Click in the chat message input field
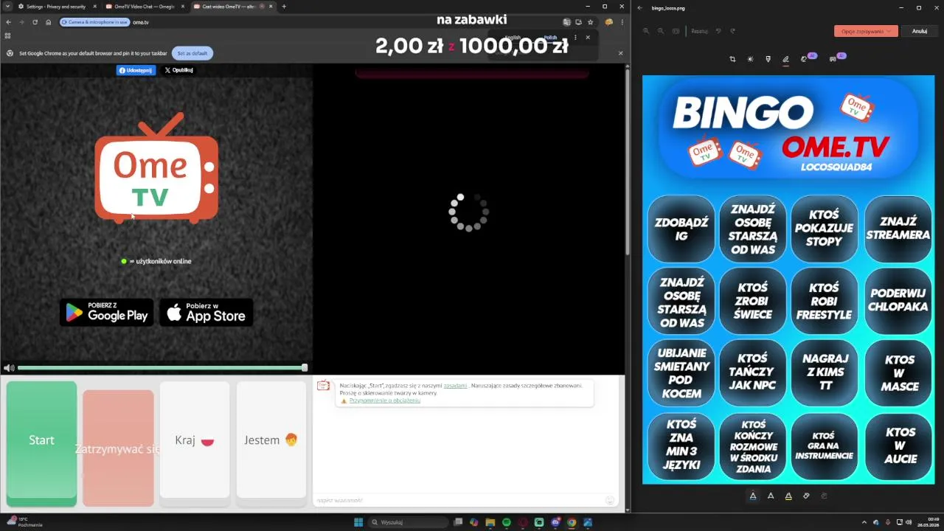 459,500
